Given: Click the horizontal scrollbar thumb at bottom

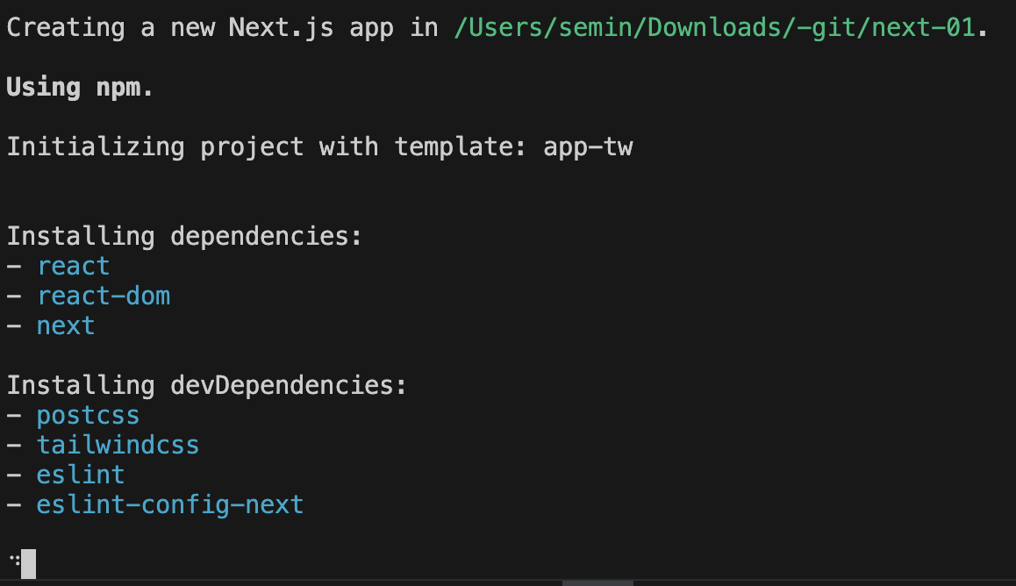Looking at the screenshot, I should [597, 582].
